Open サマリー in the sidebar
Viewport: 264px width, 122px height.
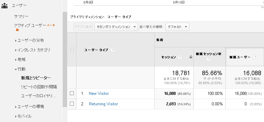[21, 16]
